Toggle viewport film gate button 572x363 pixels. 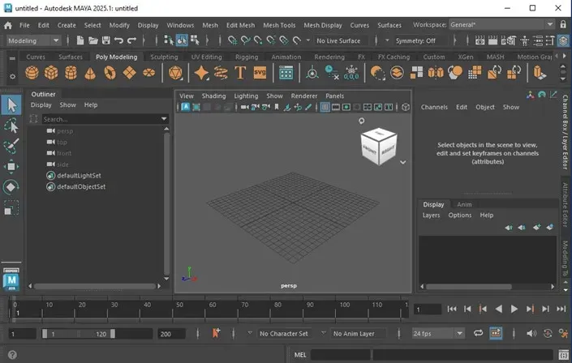tap(336, 107)
